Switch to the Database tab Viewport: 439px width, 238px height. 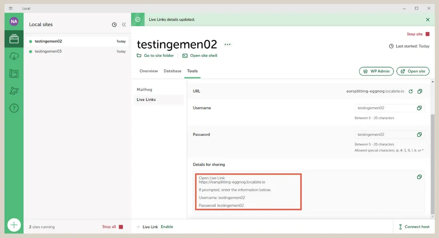172,71
